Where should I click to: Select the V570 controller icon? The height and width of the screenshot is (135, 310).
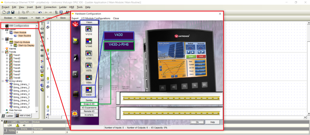(x=89, y=66)
